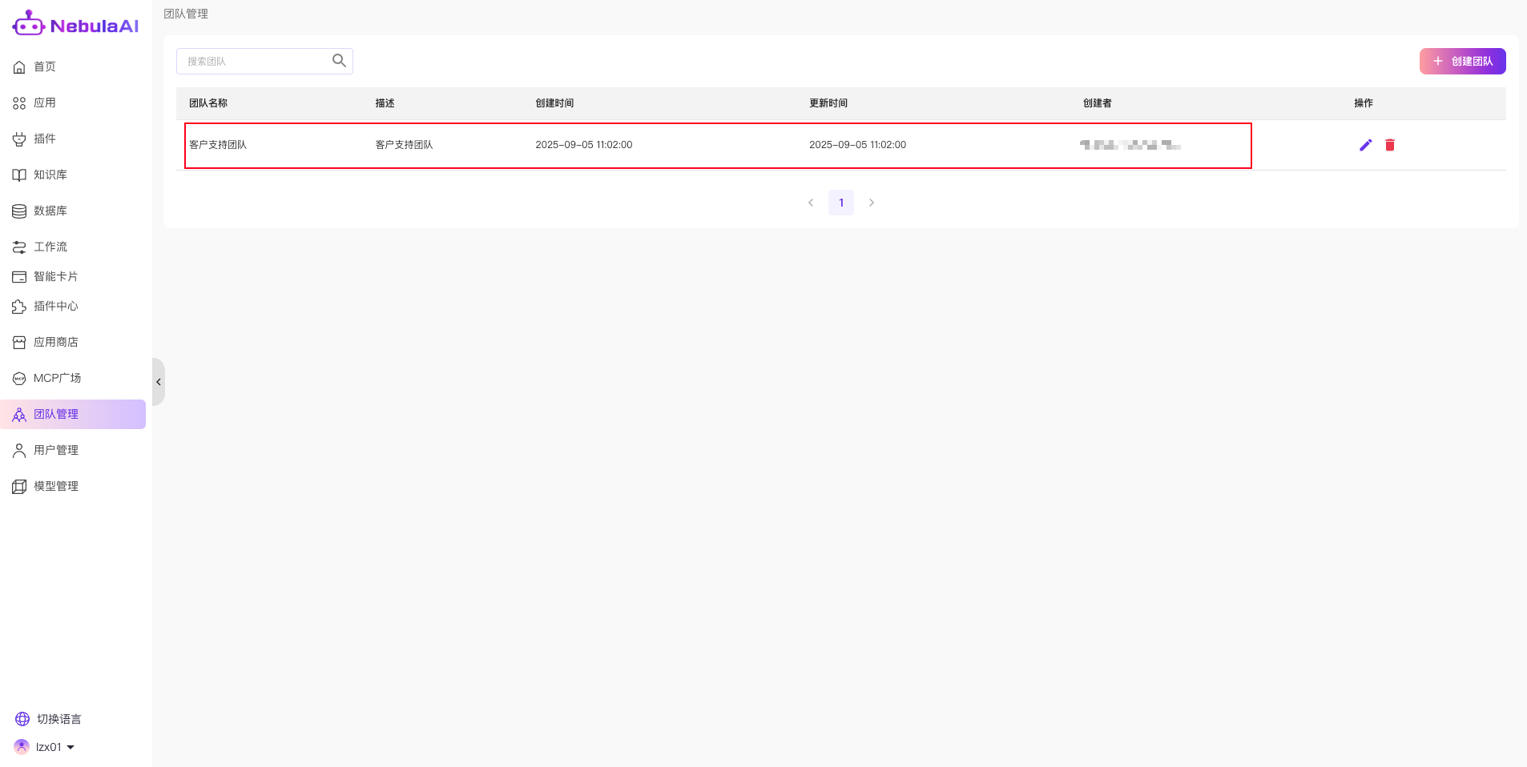Edit 客户支持团队 with the pencil icon

(x=1366, y=145)
